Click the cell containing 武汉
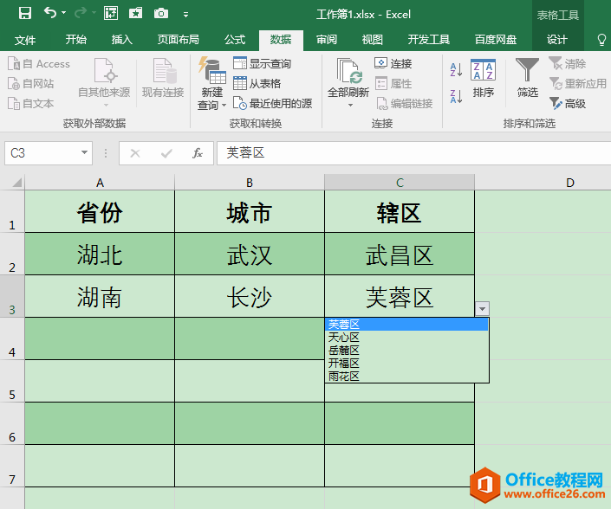Viewport: 611px width, 509px height. [x=250, y=254]
